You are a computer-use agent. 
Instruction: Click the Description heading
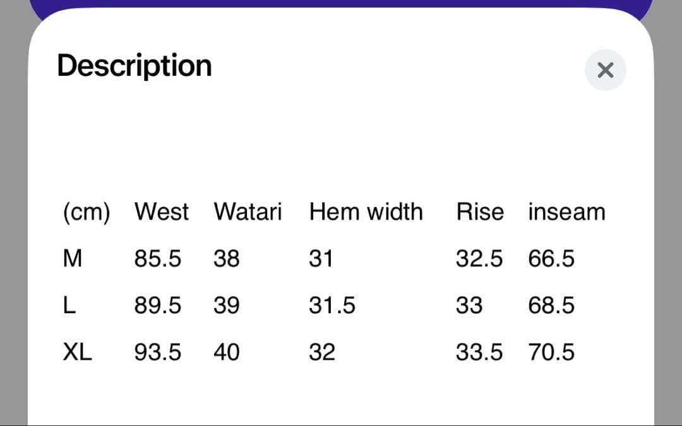pos(135,66)
